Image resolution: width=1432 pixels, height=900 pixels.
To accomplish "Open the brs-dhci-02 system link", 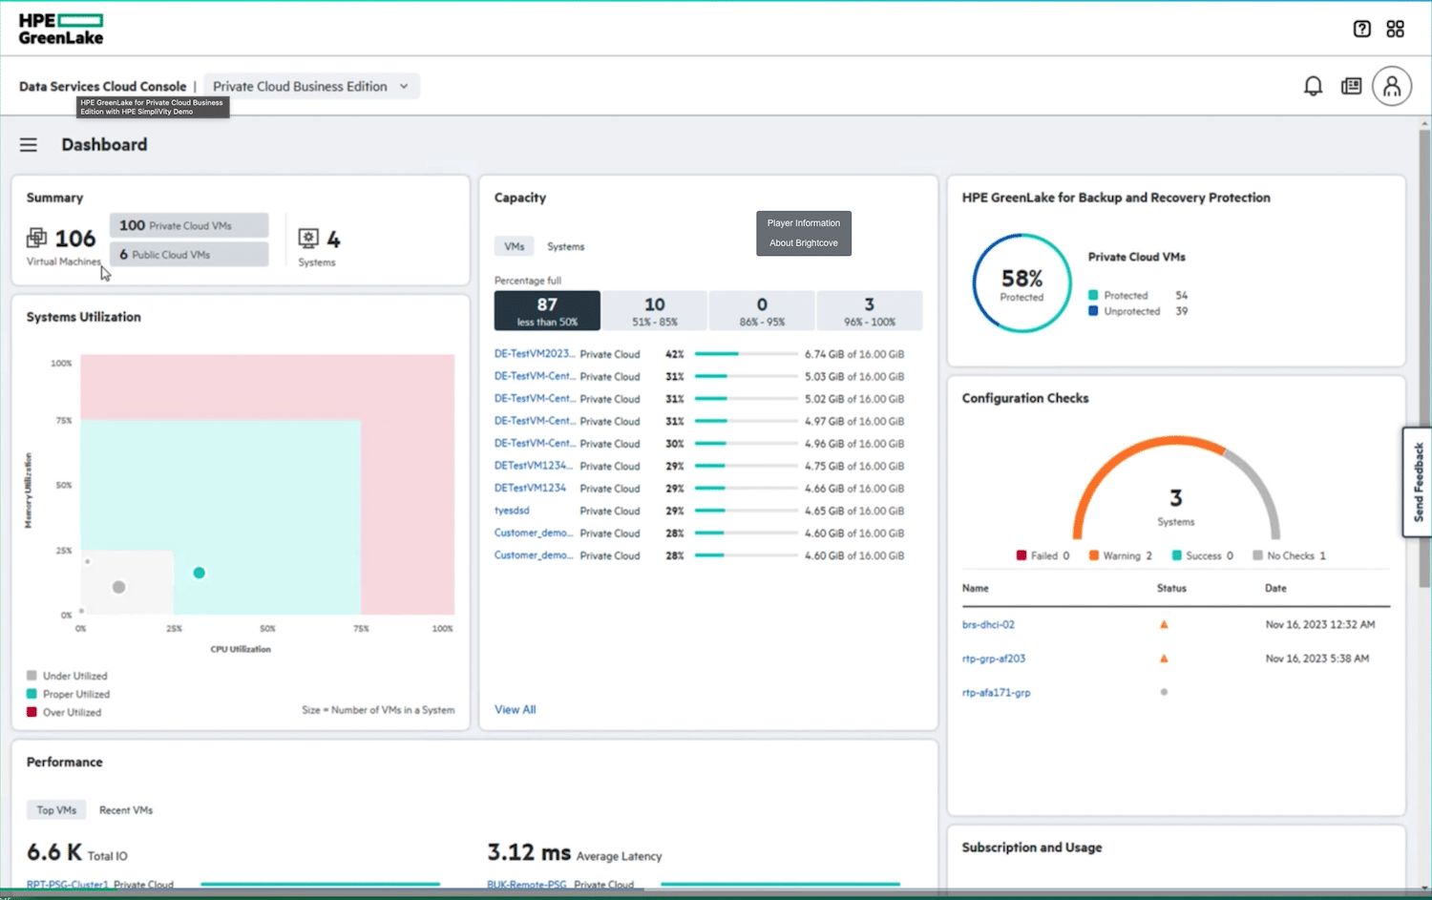I will [988, 624].
